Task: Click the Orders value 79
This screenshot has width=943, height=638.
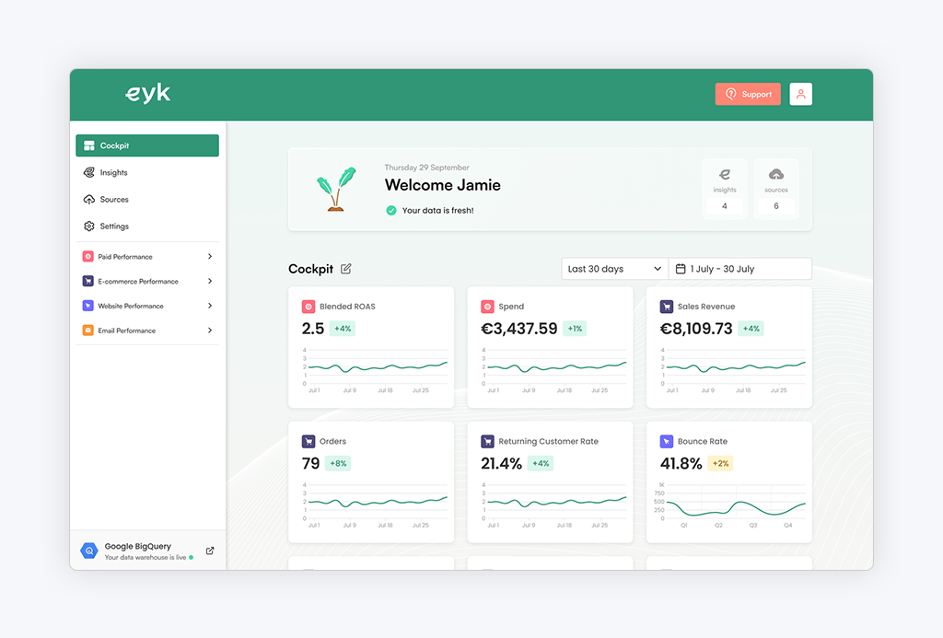Action: (310, 464)
